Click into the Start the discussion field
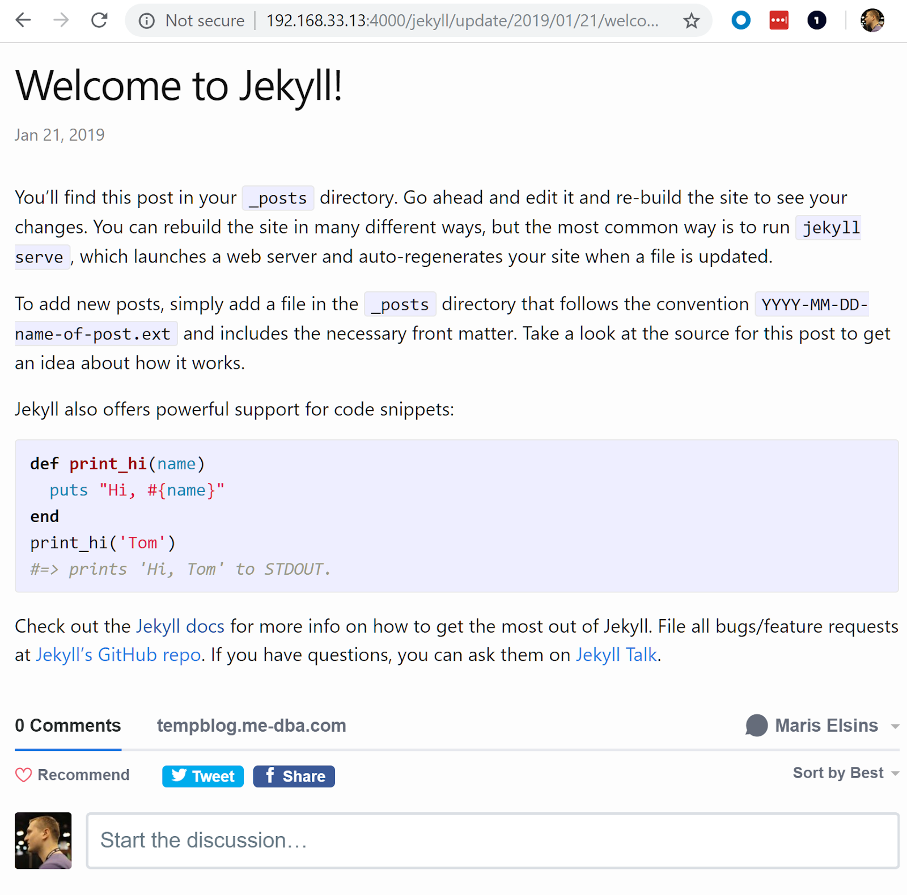Viewport: 907px width, 895px height. click(492, 840)
